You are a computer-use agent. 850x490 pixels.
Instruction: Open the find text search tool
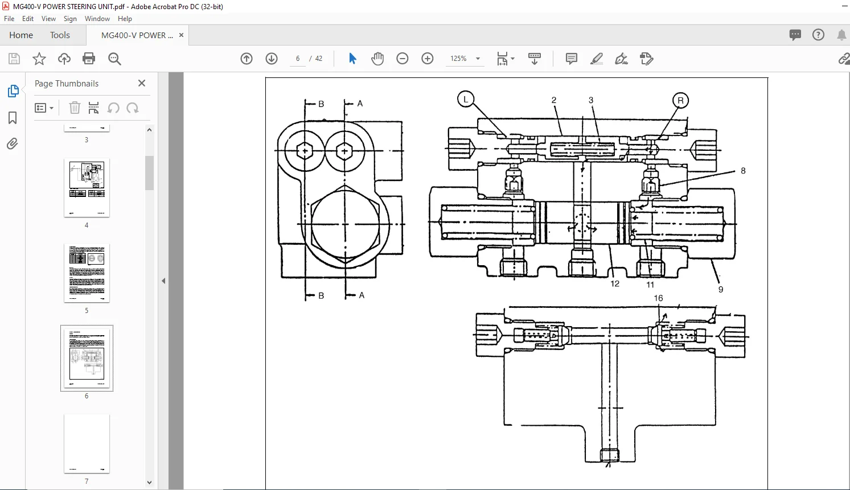coord(114,59)
